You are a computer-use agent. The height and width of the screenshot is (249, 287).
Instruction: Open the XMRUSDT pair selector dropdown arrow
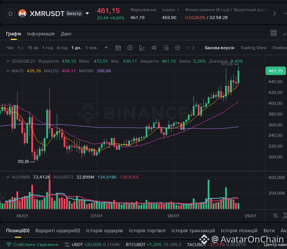click(87, 13)
